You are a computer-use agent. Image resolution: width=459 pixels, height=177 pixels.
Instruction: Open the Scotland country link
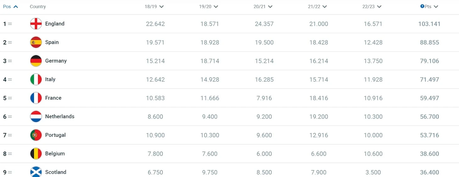tap(56, 172)
